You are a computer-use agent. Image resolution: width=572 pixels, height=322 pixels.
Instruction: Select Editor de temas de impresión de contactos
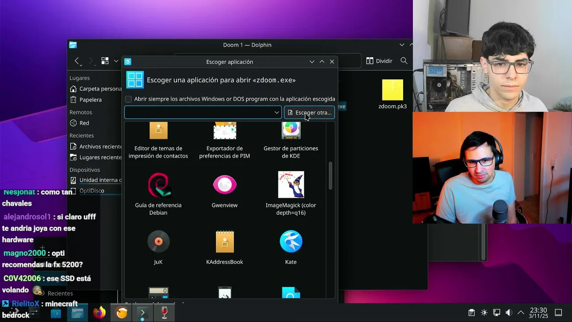pyautogui.click(x=158, y=141)
